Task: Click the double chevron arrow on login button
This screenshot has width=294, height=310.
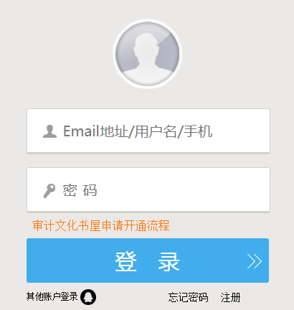Action: (x=255, y=261)
